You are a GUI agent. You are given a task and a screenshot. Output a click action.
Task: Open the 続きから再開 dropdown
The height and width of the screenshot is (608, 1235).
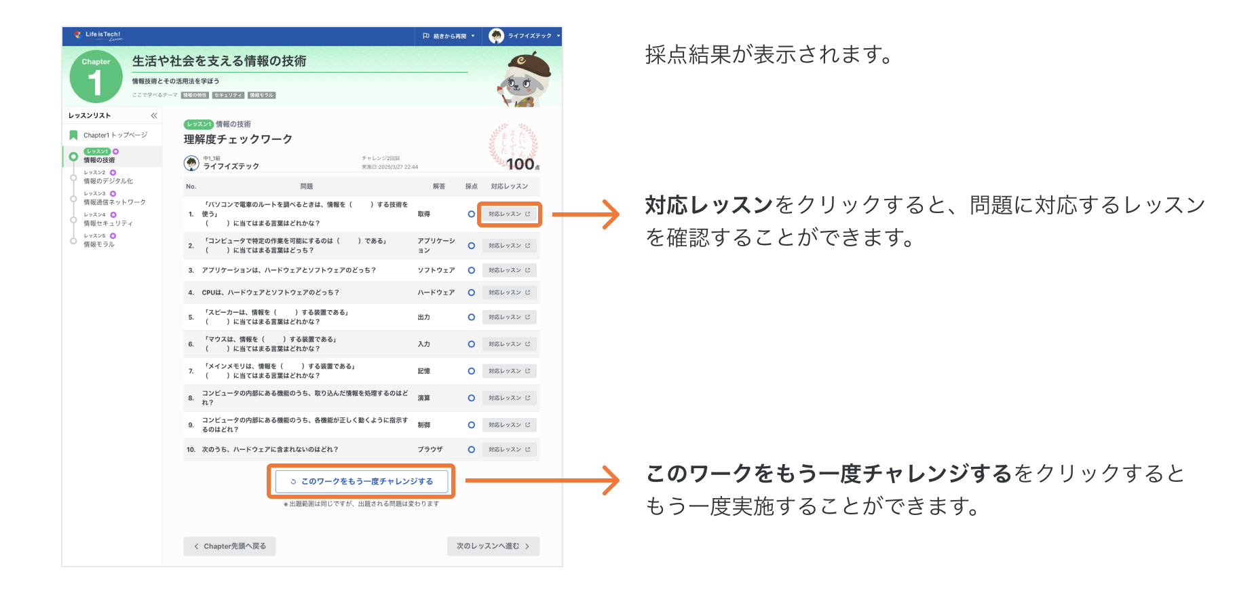pyautogui.click(x=449, y=36)
